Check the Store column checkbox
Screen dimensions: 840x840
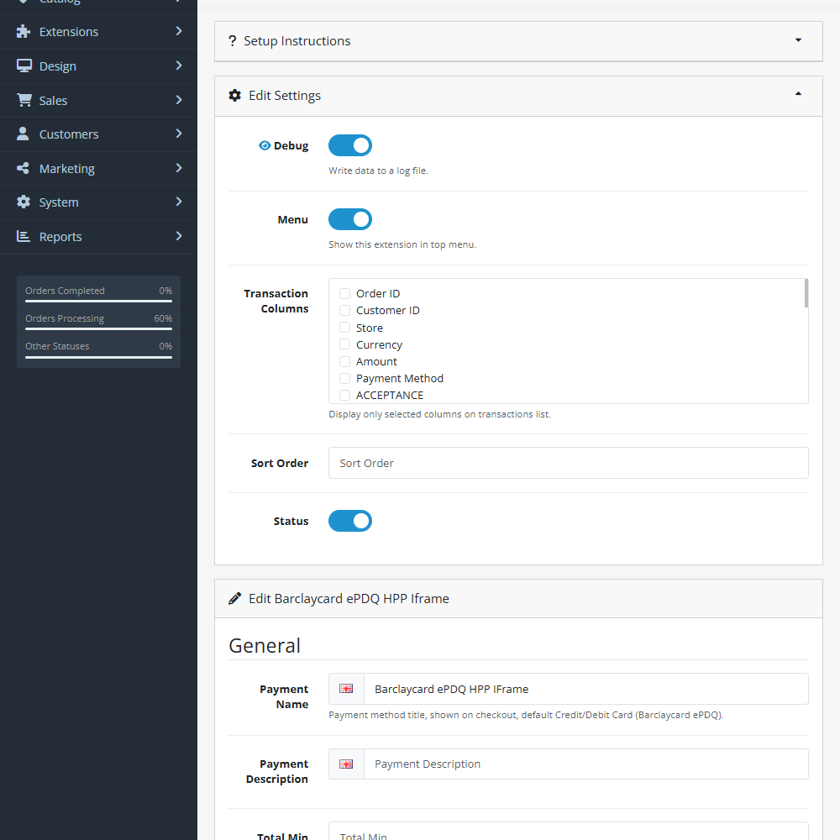click(345, 328)
